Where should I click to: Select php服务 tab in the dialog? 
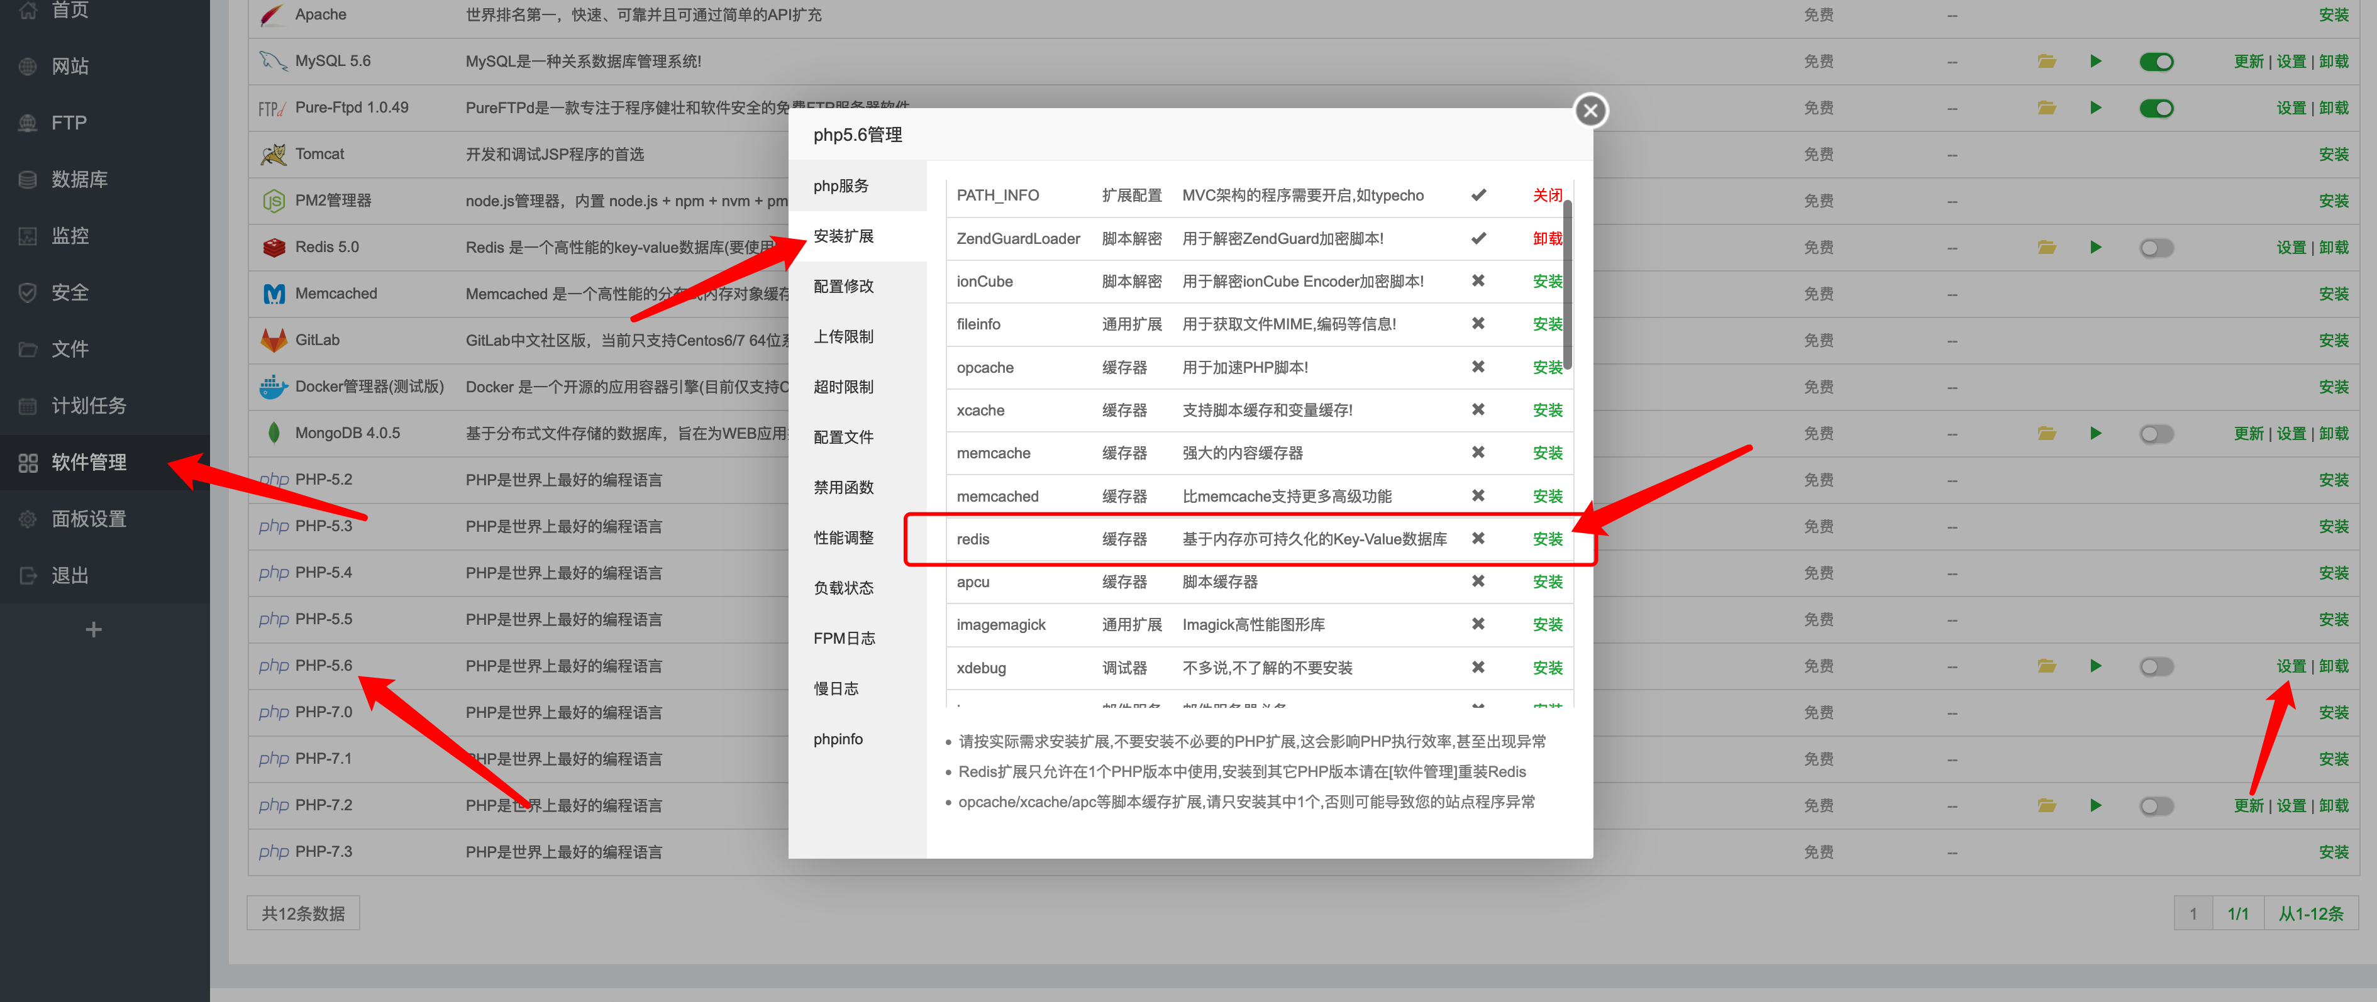point(857,185)
